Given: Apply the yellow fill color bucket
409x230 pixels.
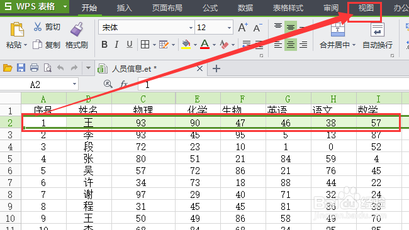Looking at the screenshot, I should [186, 45].
